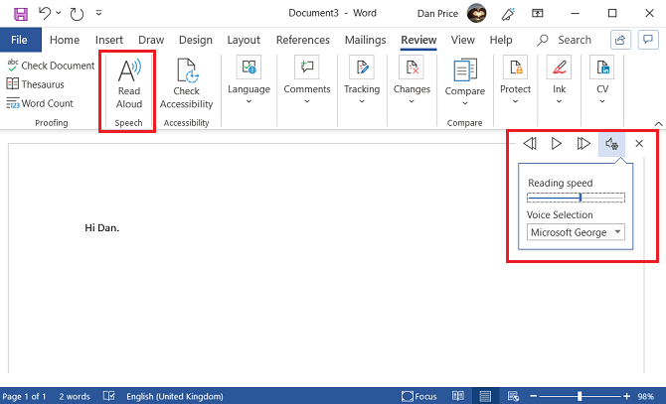This screenshot has height=404, width=666.
Task: Click '2 words' in the status bar
Action: (x=75, y=396)
